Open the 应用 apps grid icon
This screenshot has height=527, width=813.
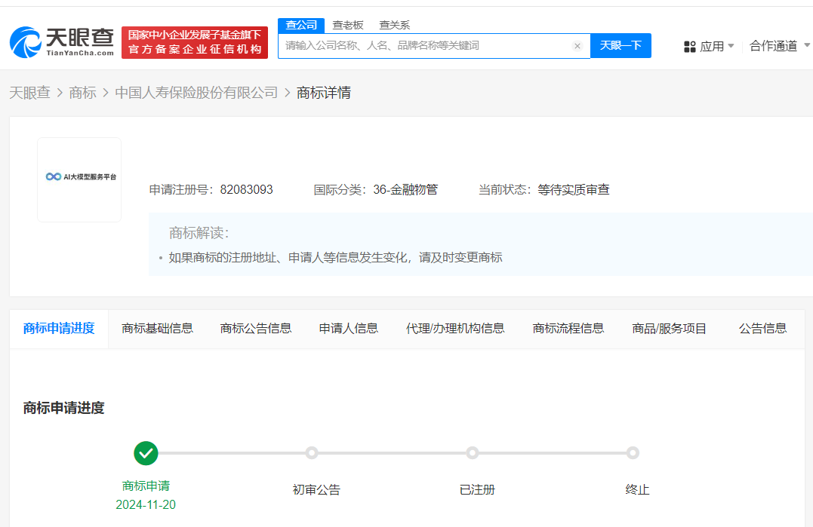(x=689, y=47)
